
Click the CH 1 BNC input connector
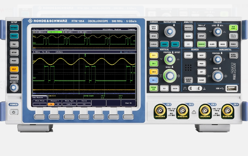[x=160, y=111]
